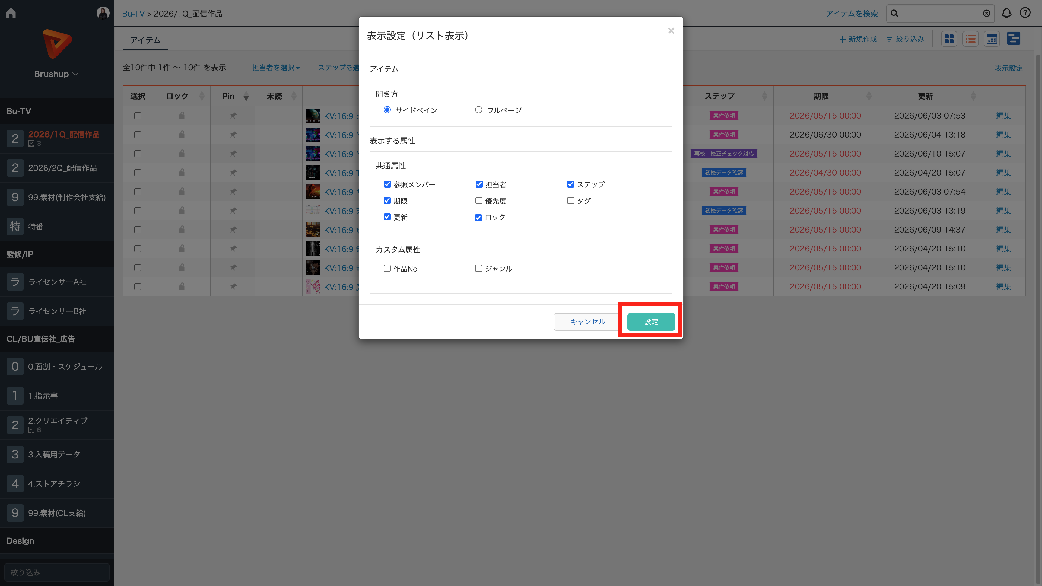Click Bu-TV breadcrumb link
Screen dimensions: 1042x586
pyautogui.click(x=133, y=13)
